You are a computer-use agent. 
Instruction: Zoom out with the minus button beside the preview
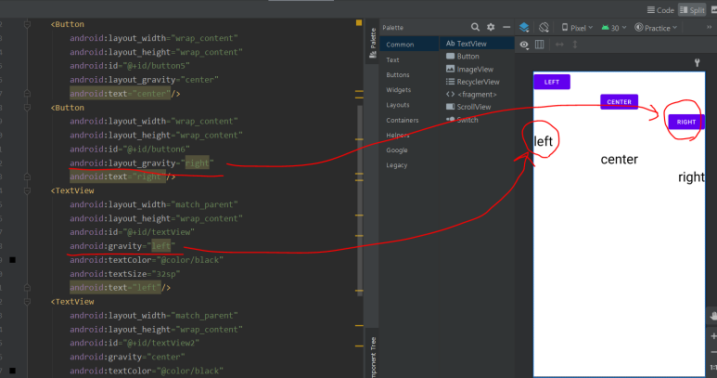pyautogui.click(x=714, y=352)
